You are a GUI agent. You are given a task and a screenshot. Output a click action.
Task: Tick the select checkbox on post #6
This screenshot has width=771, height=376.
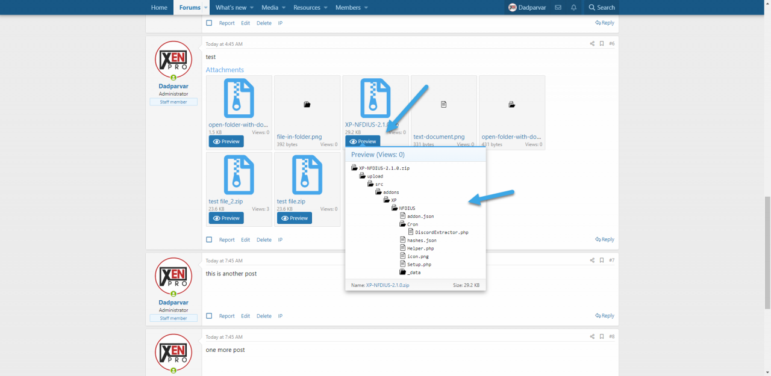[x=209, y=239]
